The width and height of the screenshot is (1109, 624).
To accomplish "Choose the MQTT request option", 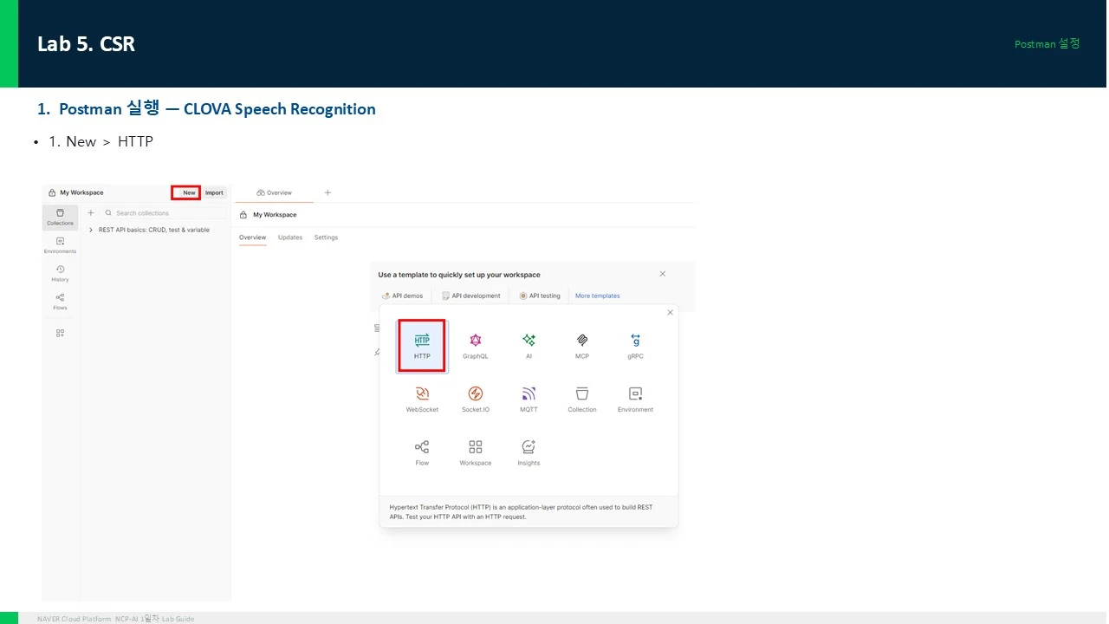I will (529, 399).
